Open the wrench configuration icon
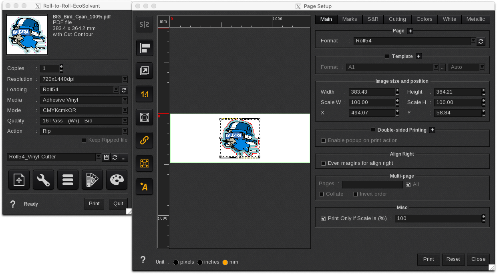This screenshot has height=274, width=497. point(43,180)
